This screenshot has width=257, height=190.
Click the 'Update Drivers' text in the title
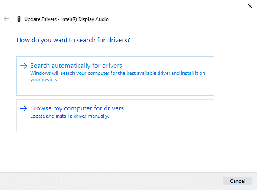point(41,19)
